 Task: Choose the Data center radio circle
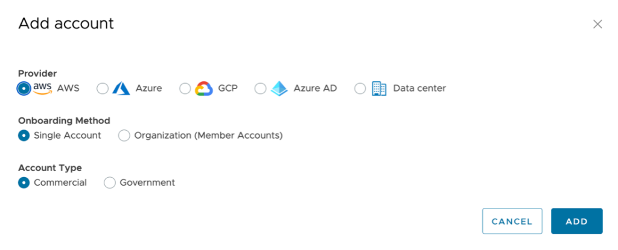pyautogui.click(x=360, y=89)
